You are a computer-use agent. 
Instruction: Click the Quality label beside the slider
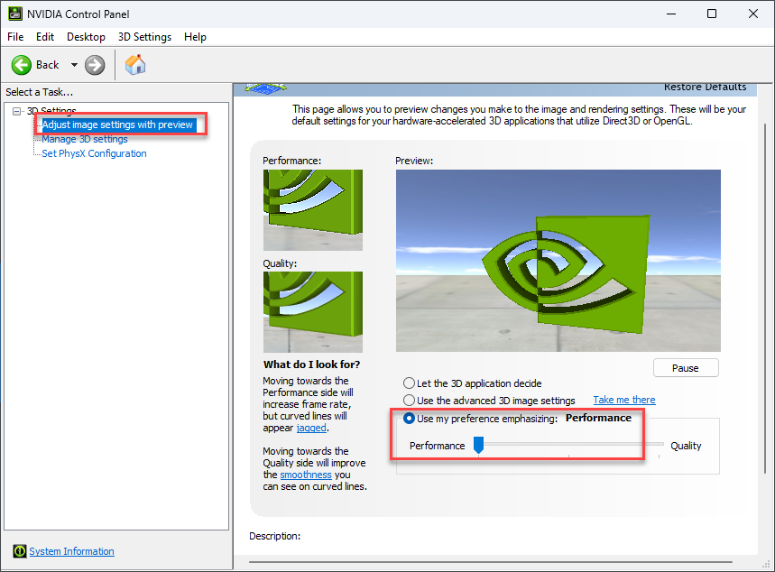(x=686, y=446)
